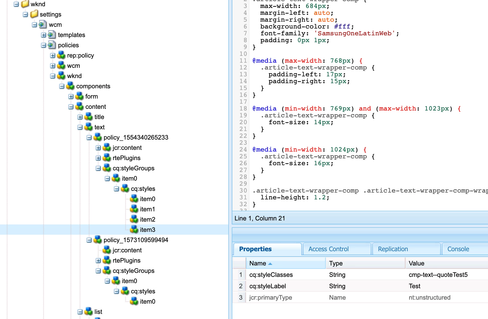
Task: Select wcm node under policies
Action: [x=73, y=66]
